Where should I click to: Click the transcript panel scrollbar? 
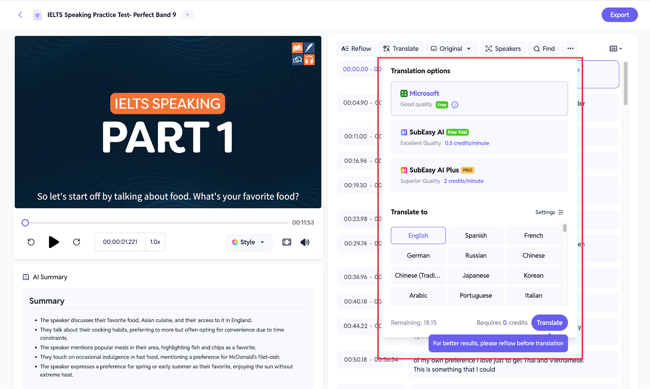626,83
